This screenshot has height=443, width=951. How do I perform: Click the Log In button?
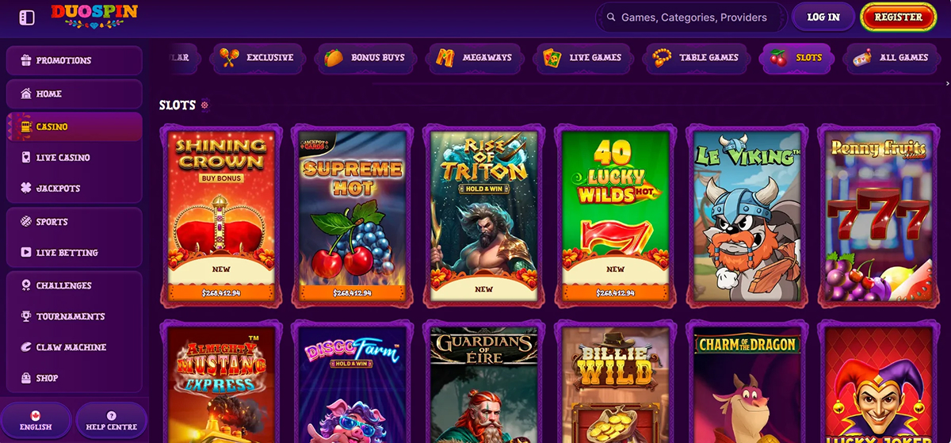click(x=823, y=17)
